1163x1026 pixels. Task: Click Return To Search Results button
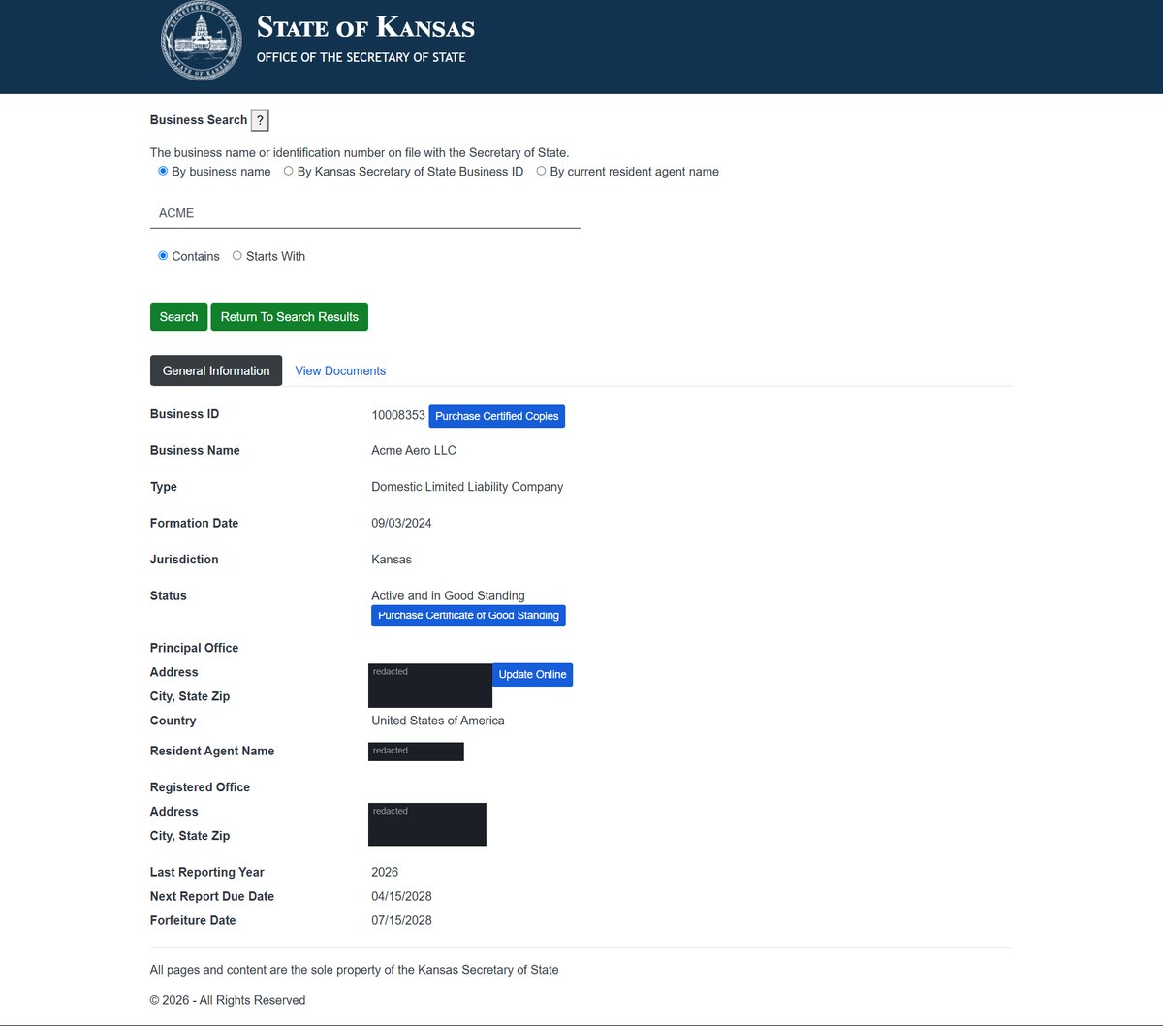[x=290, y=317]
